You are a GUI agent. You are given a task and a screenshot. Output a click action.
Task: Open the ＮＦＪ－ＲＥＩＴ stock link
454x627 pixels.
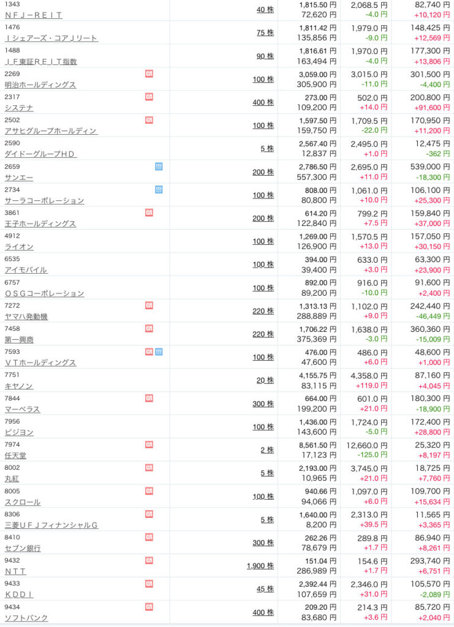tap(33, 15)
